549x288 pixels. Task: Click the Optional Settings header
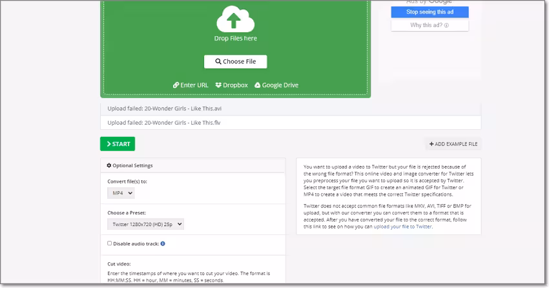point(132,166)
